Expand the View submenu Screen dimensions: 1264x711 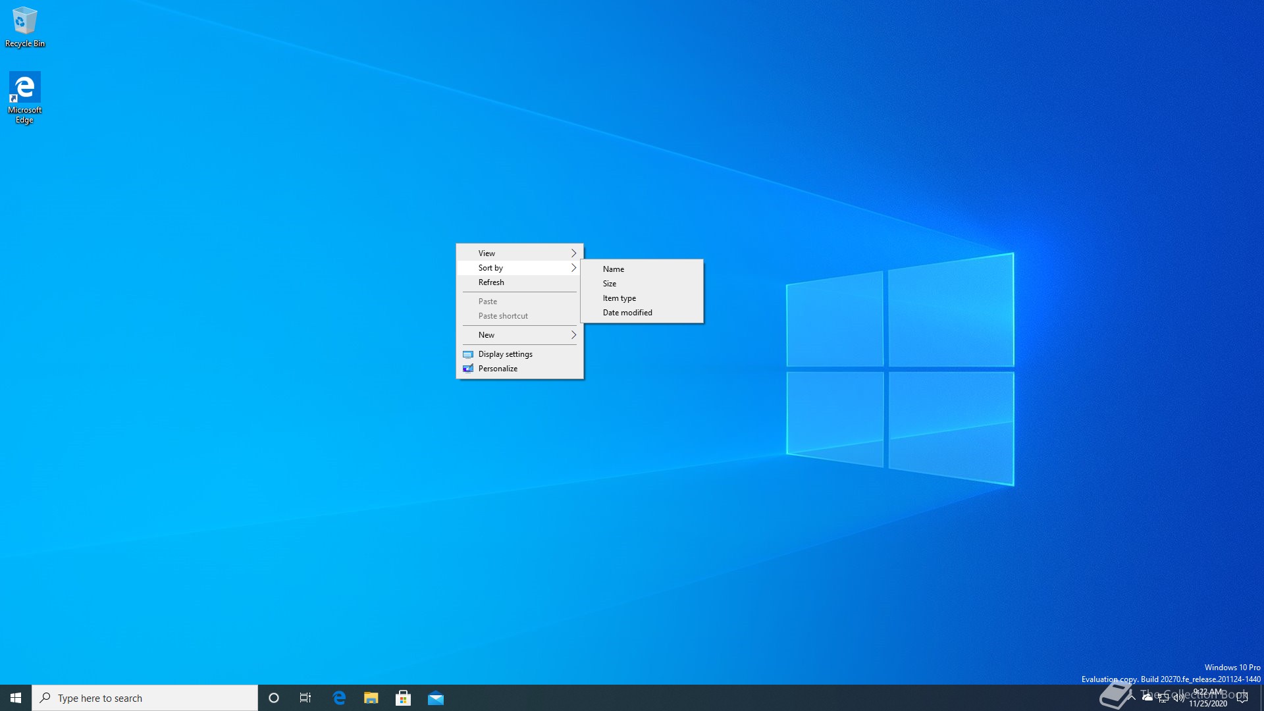tap(519, 253)
